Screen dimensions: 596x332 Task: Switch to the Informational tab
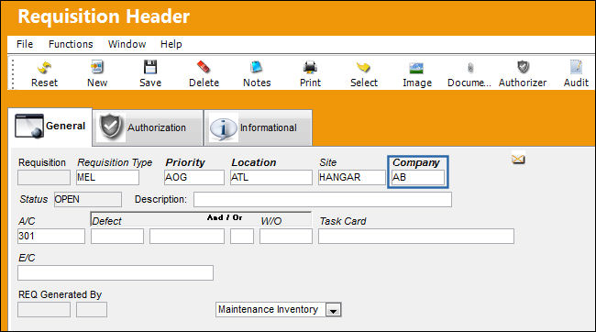tap(258, 127)
